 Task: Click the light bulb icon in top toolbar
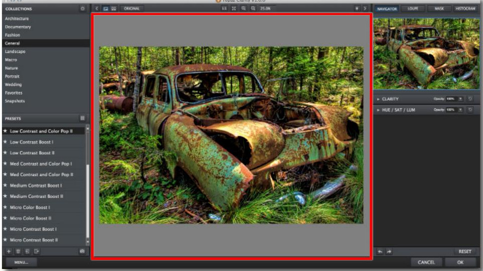pyautogui.click(x=357, y=9)
